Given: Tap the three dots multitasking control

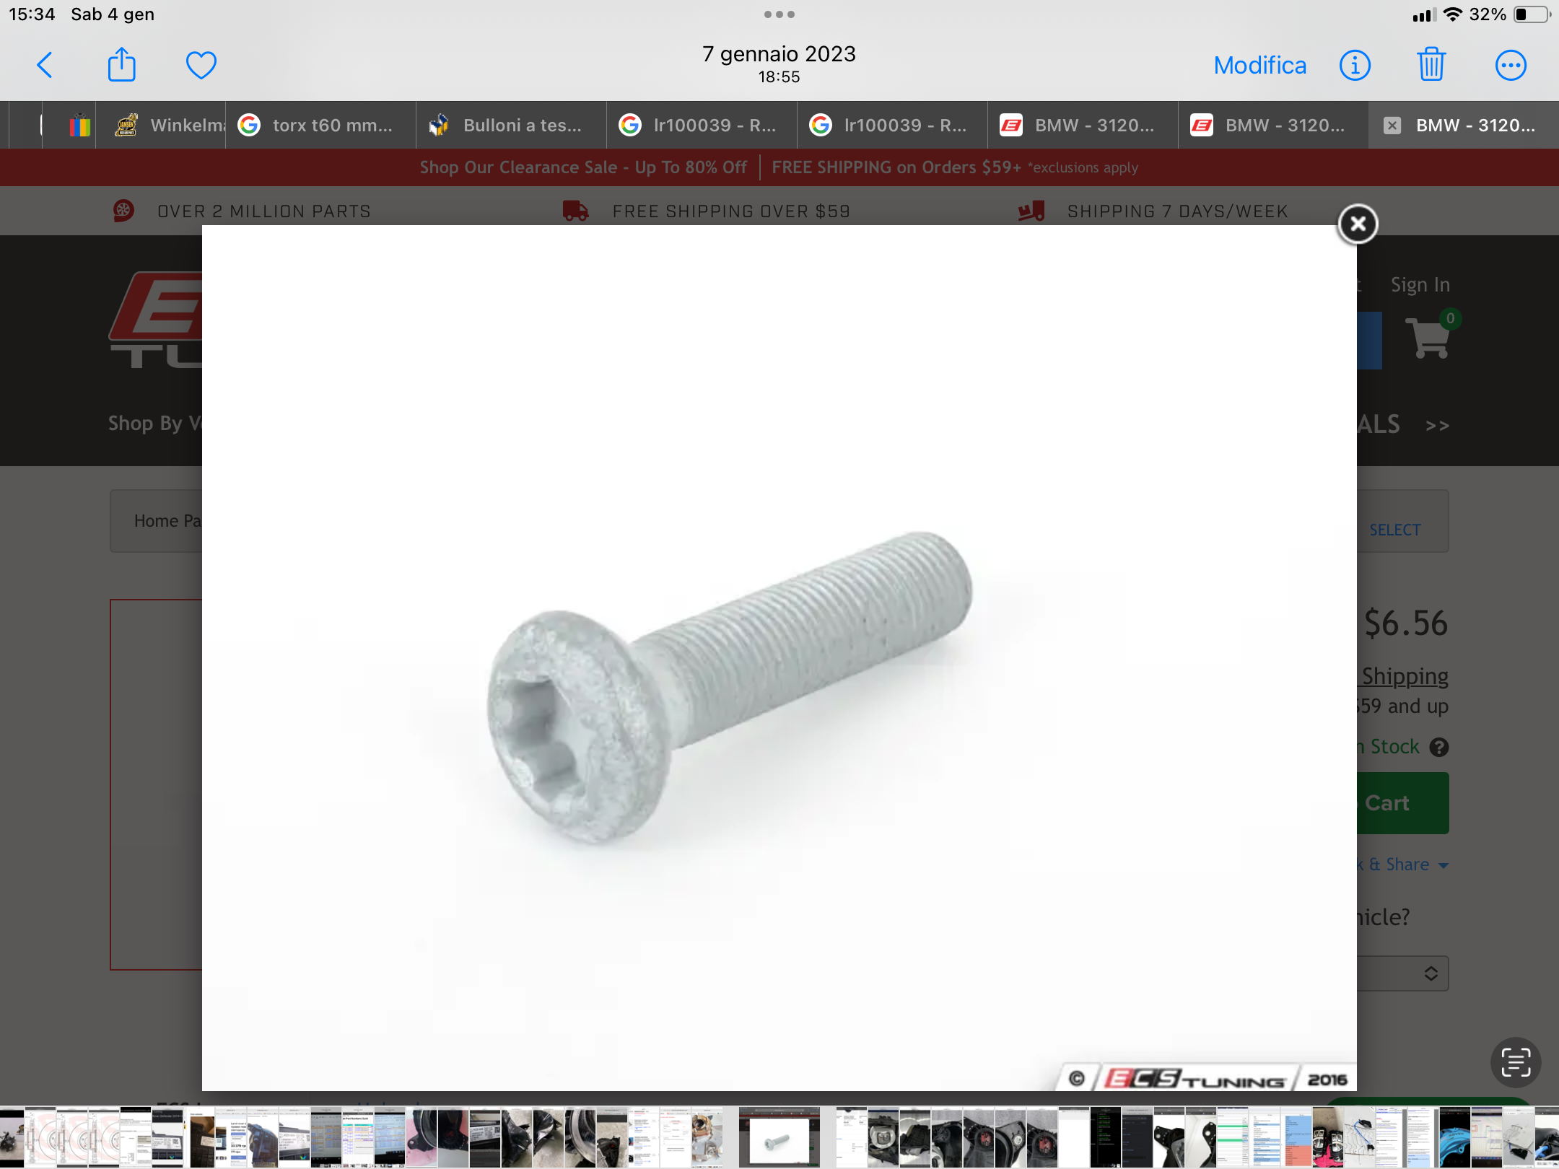Looking at the screenshot, I should 779,14.
